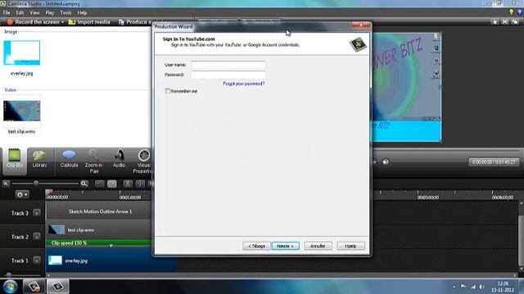Click the red playhead marker on the timeline
This screenshot has height=294, width=524.
click(49, 192)
